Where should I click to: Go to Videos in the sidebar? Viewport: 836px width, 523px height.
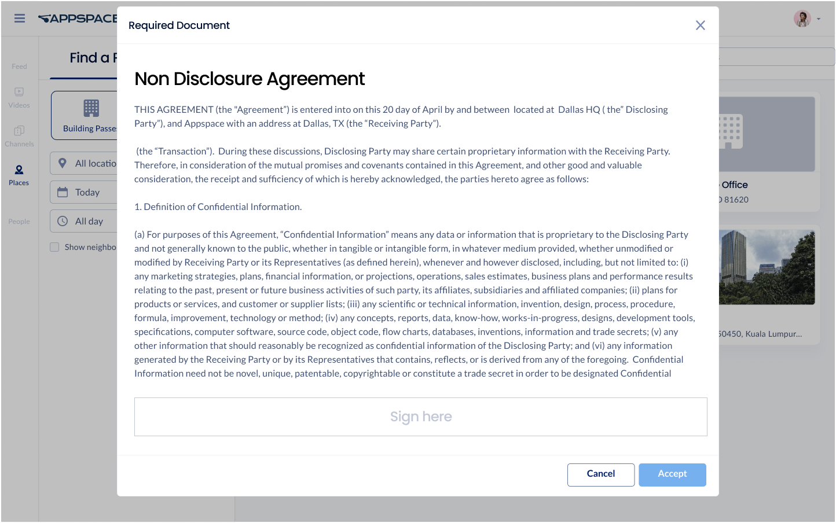pos(19,97)
